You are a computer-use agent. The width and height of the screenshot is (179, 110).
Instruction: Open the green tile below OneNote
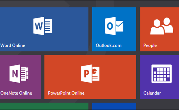(44, 106)
